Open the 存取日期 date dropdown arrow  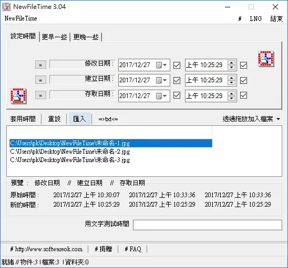click(x=164, y=95)
